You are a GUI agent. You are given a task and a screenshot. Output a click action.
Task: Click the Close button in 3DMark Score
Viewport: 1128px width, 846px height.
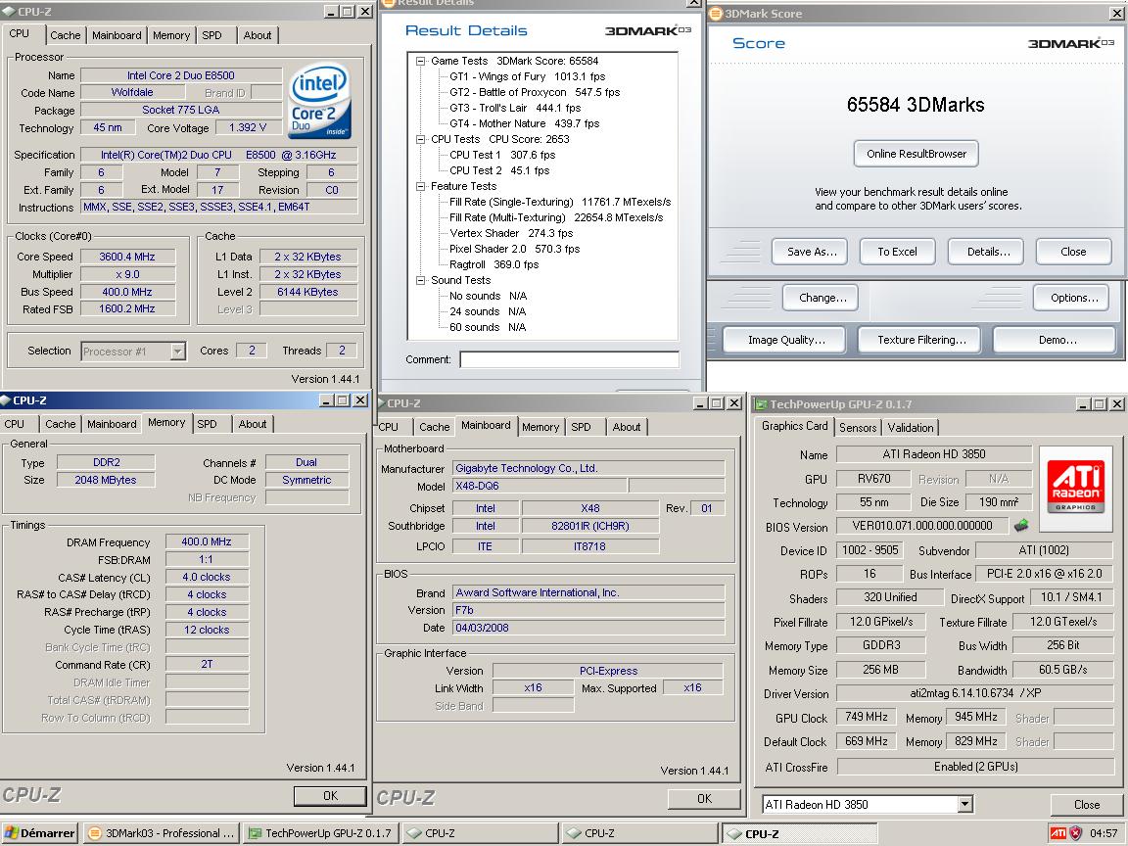(1073, 252)
